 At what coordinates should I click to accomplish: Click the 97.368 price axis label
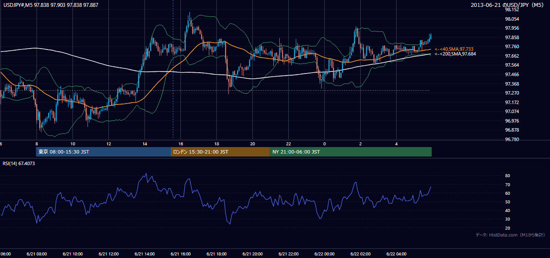point(512,84)
